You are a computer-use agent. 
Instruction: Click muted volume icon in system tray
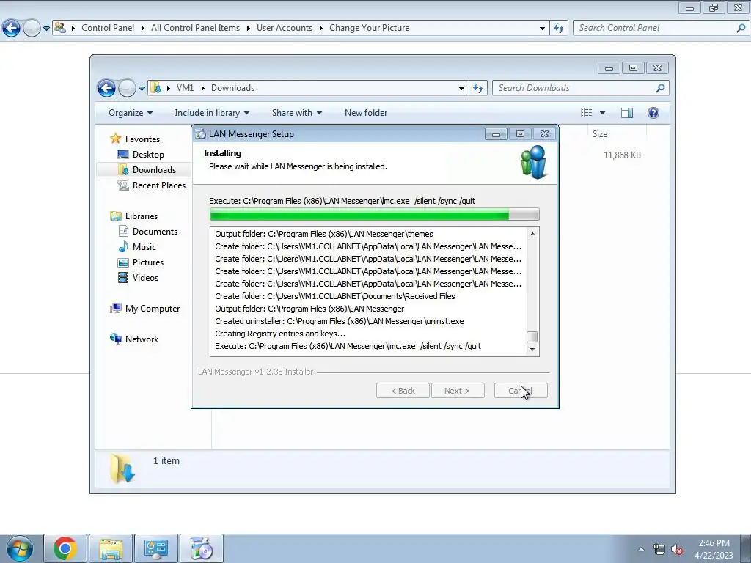coord(676,549)
